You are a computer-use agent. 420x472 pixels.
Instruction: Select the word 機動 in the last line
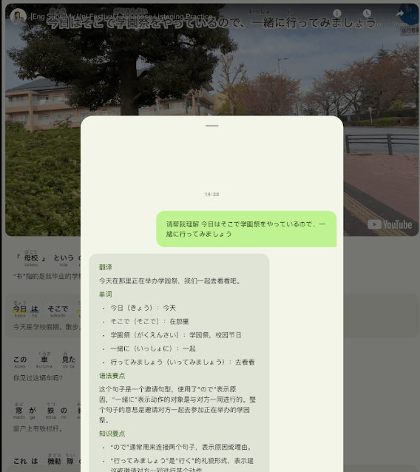[x=54, y=461]
